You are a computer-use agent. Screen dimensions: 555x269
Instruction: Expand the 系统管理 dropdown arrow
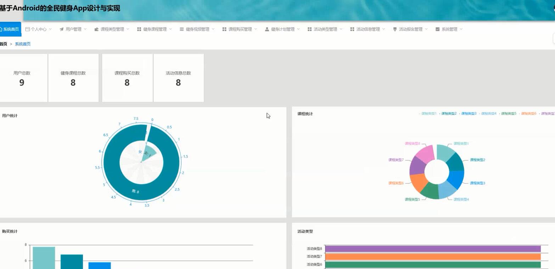(461, 29)
